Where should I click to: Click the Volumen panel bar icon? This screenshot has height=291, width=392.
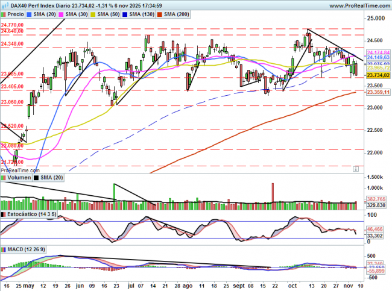(4, 178)
